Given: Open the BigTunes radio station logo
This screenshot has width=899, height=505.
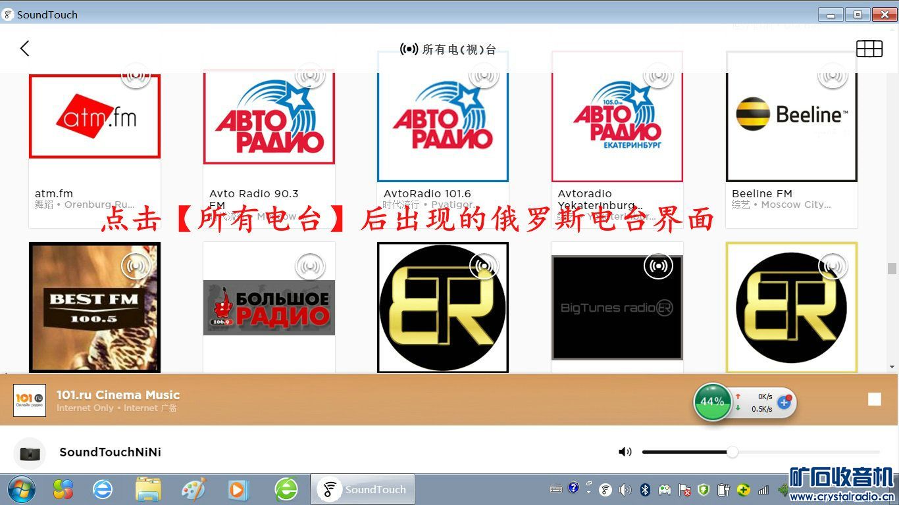Looking at the screenshot, I should click(617, 307).
